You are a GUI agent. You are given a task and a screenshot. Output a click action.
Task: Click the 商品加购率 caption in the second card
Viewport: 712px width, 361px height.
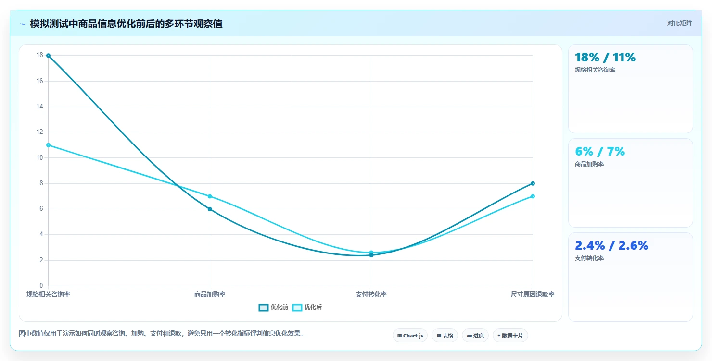[589, 164]
